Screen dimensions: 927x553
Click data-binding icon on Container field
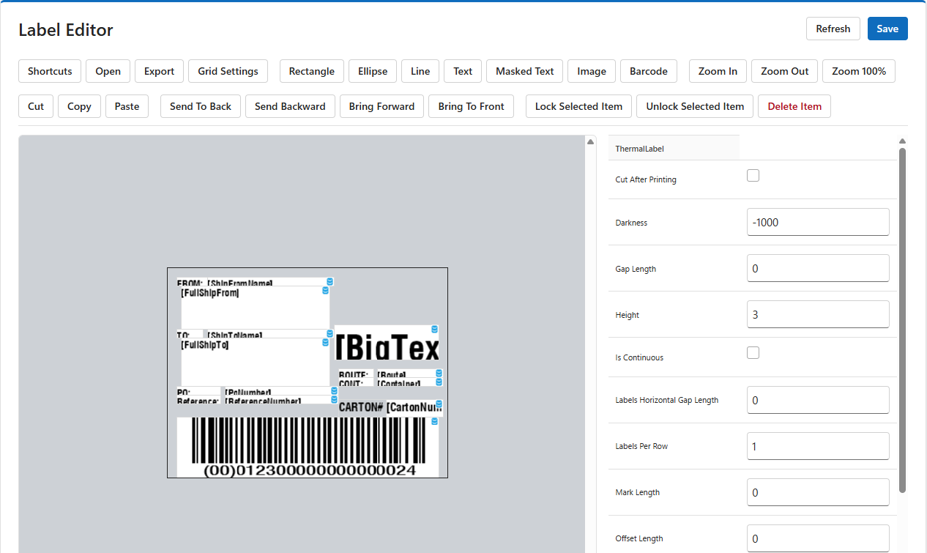click(x=439, y=382)
